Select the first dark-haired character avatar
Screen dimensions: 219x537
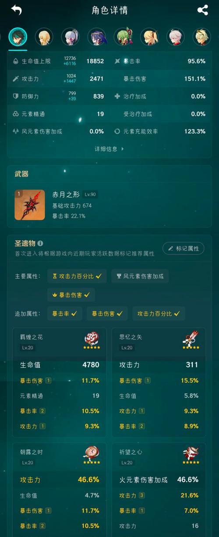click(18, 36)
